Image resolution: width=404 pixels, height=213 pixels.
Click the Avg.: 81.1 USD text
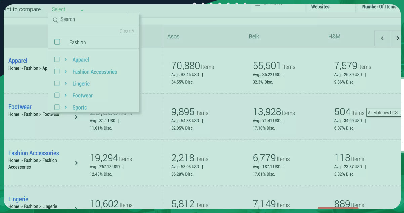coord(103,121)
